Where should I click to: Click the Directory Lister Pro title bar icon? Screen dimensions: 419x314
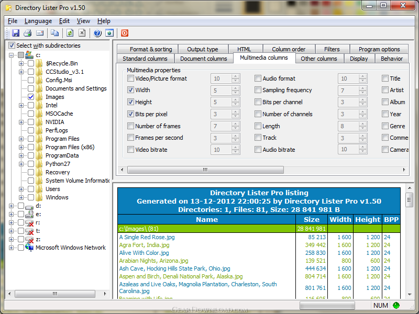[8, 8]
